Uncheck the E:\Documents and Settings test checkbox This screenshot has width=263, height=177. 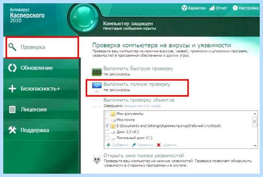[x=107, y=126]
